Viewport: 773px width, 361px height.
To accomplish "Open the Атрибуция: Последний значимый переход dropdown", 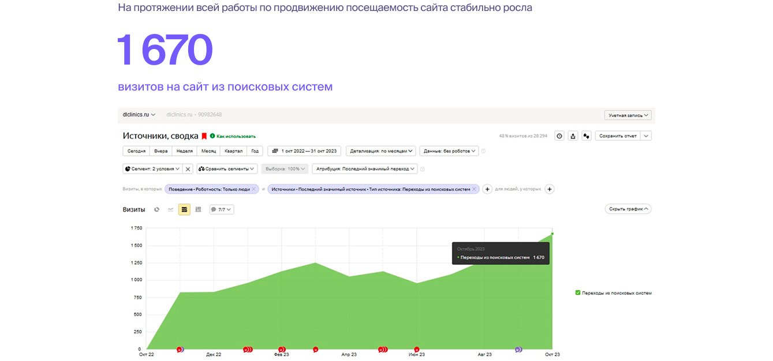I will [364, 169].
